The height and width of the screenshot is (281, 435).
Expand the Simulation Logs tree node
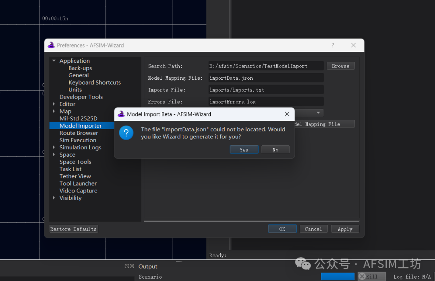click(54, 147)
